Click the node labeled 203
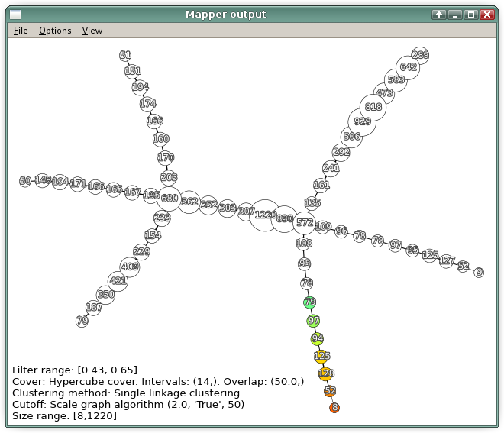This screenshot has width=504, height=433. click(169, 178)
